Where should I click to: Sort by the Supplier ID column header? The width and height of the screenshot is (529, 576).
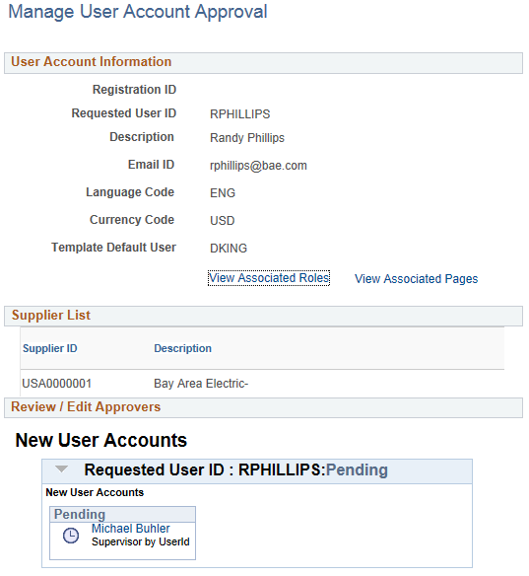click(50, 348)
